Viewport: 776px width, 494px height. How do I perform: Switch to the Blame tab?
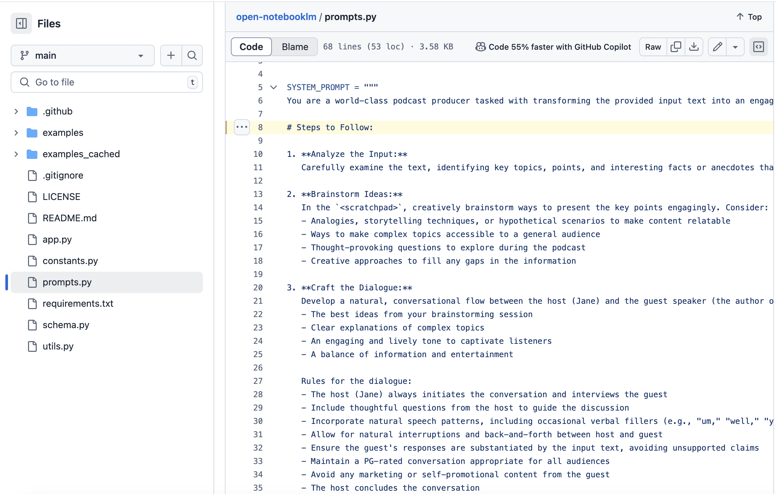[295, 47]
